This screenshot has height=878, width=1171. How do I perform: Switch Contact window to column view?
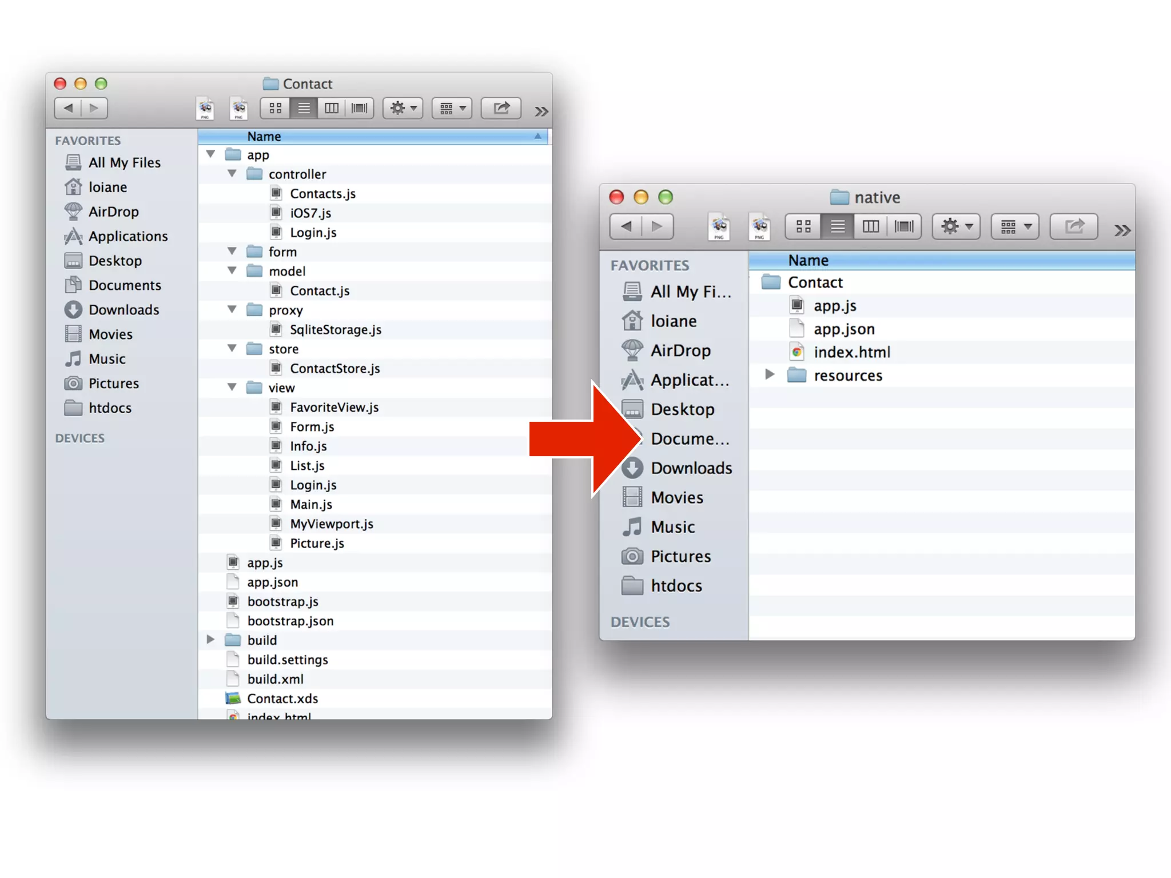(332, 108)
